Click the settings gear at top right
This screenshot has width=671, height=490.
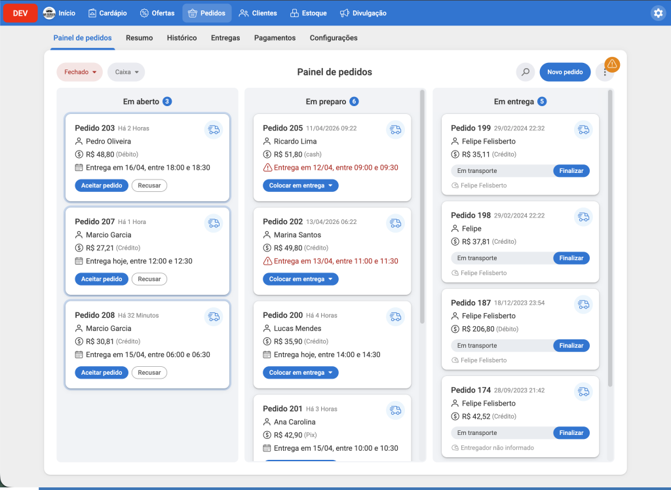coord(658,12)
